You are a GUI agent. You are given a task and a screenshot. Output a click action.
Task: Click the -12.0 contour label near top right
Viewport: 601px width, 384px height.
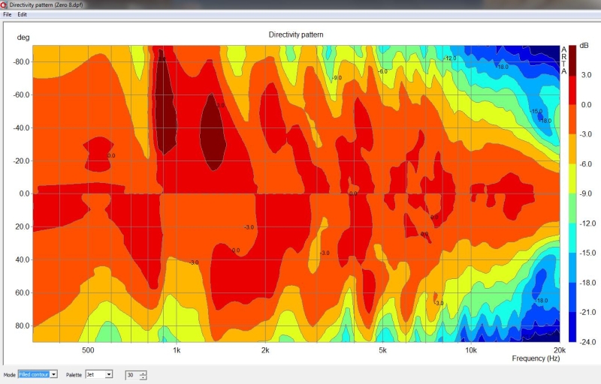pyautogui.click(x=451, y=58)
